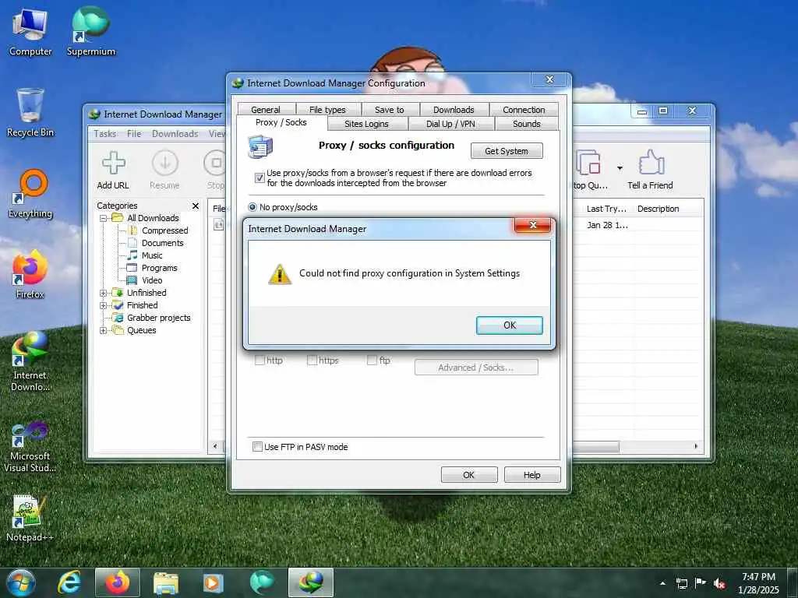Select Music category
Image resolution: width=798 pixels, height=598 pixels.
pos(152,255)
